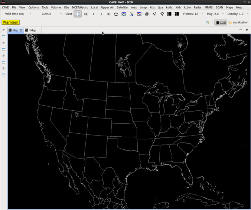Launch WarnGen

click(10, 22)
